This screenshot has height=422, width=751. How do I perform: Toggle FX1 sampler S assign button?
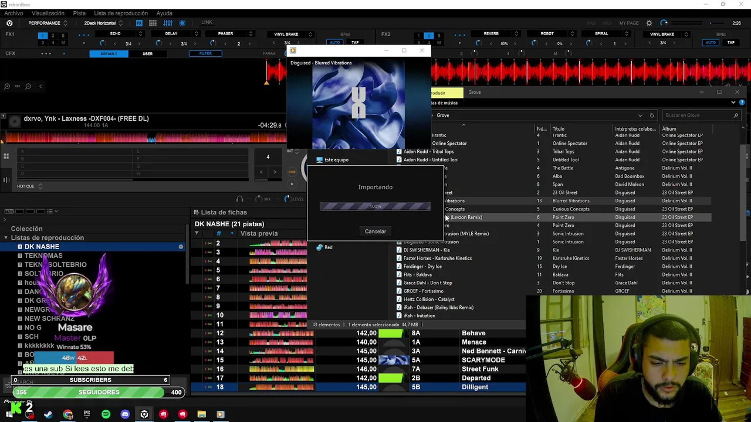coord(63,36)
